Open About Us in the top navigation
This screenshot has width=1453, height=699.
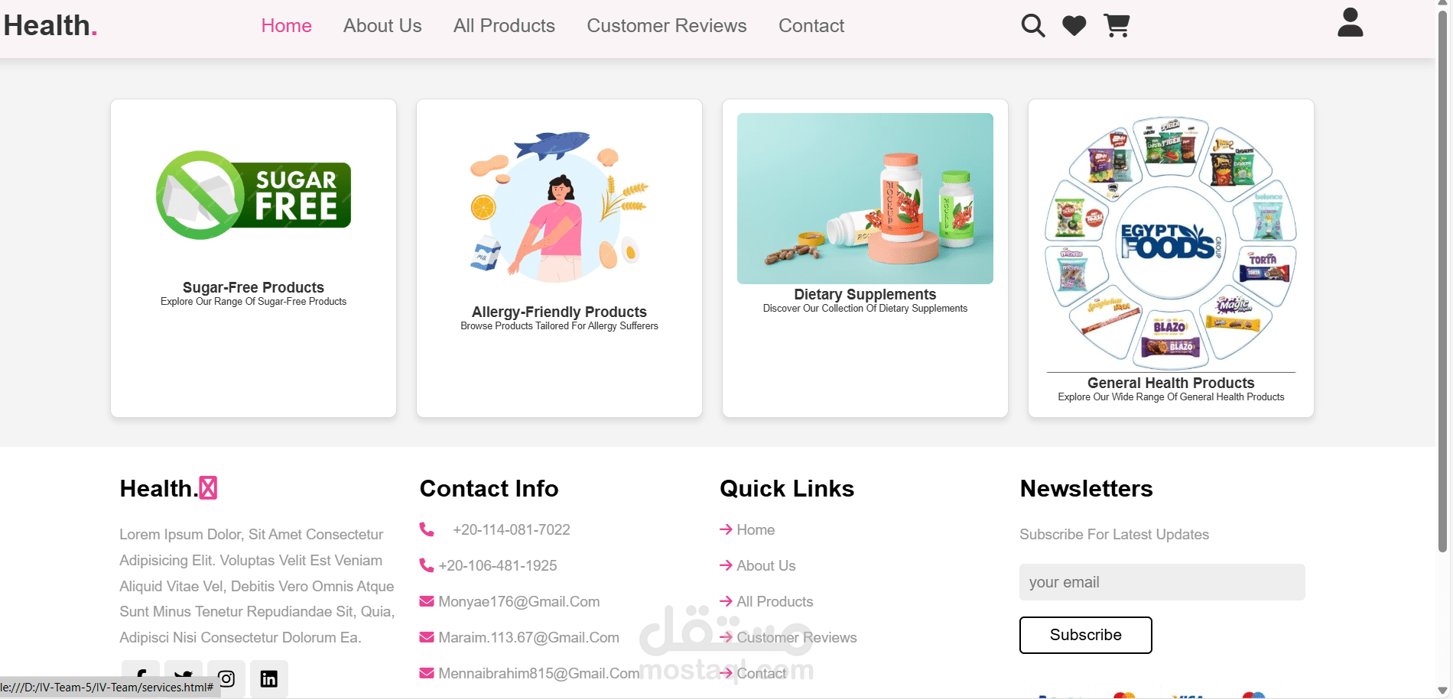[382, 26]
